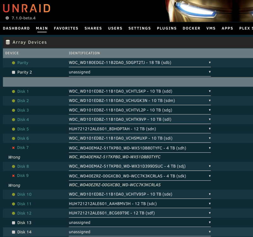
Task: Open the Disk 1 device link
Action: (23, 91)
